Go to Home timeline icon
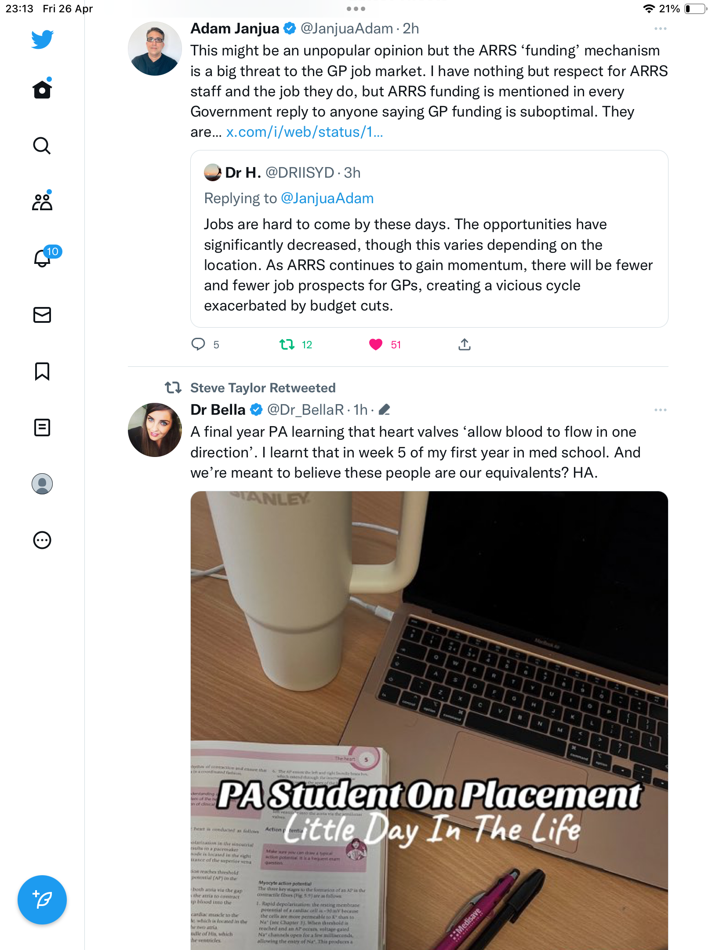Image resolution: width=712 pixels, height=950 pixels. 42,89
